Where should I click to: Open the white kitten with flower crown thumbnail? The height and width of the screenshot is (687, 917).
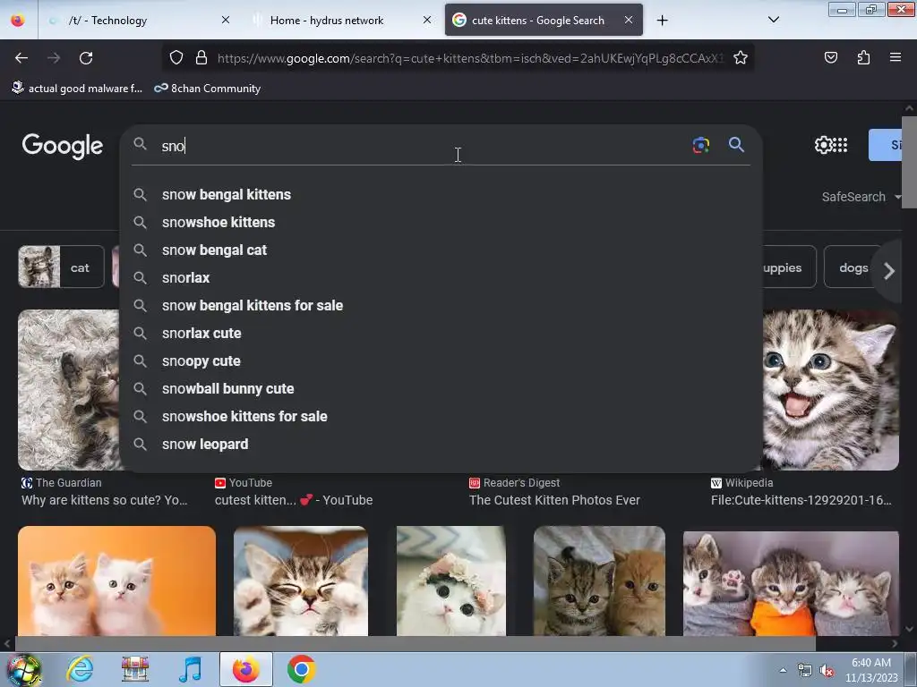click(x=451, y=581)
